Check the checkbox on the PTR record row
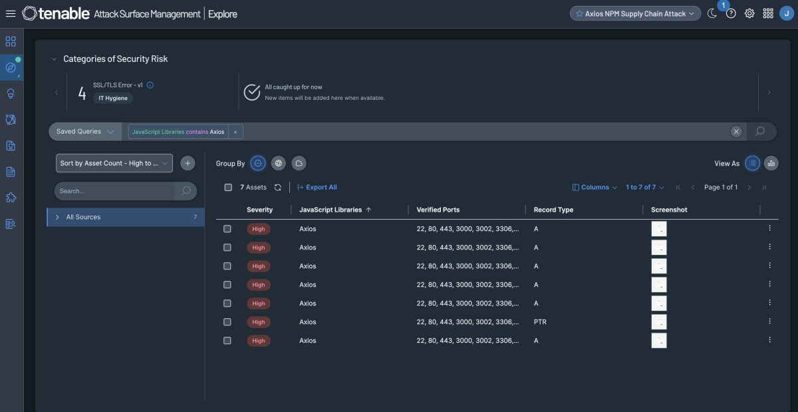798x412 pixels. coord(227,321)
